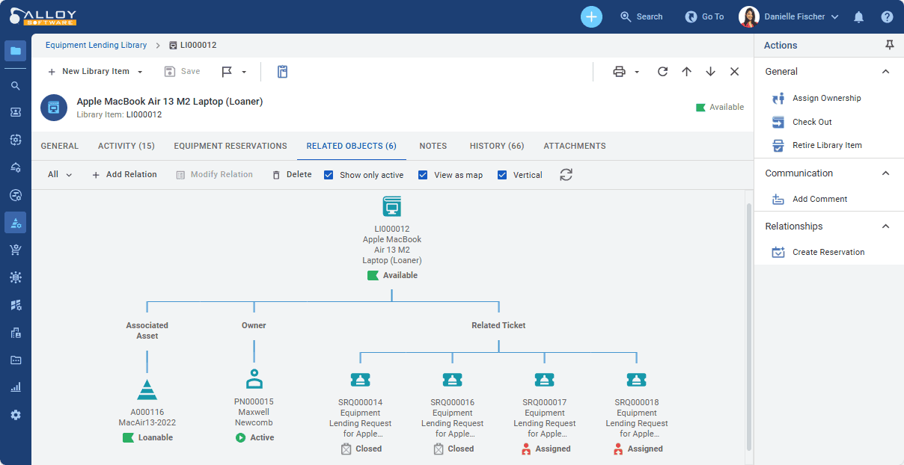
Task: Switch to the Equipment Reservations tab
Action: [x=230, y=146]
